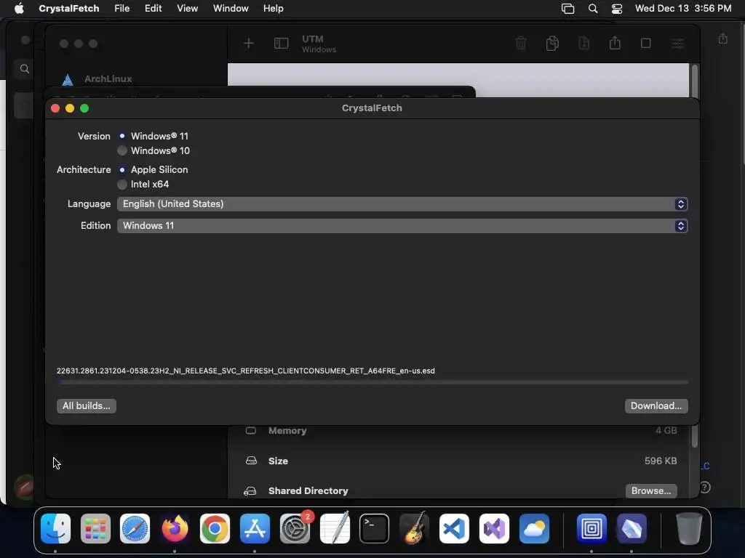Open Trash from the Dock
This screenshot has height=558, width=745.
689,528
